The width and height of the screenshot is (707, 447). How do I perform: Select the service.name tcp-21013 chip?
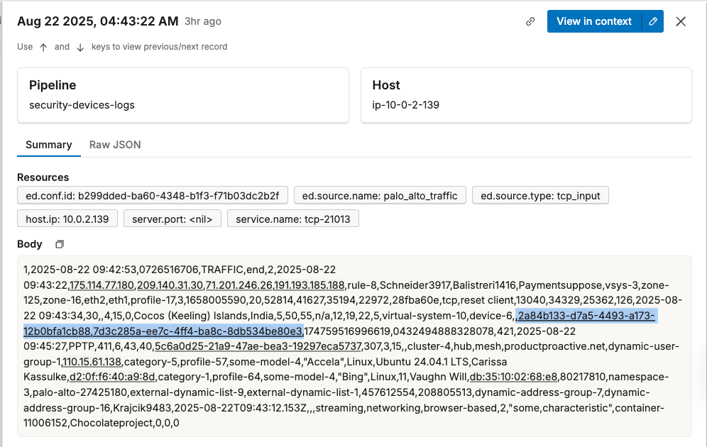292,219
